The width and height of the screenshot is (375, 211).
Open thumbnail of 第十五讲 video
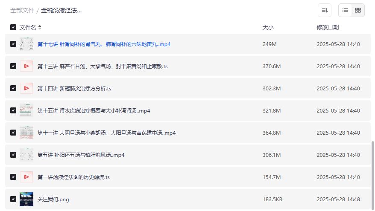tap(26, 110)
